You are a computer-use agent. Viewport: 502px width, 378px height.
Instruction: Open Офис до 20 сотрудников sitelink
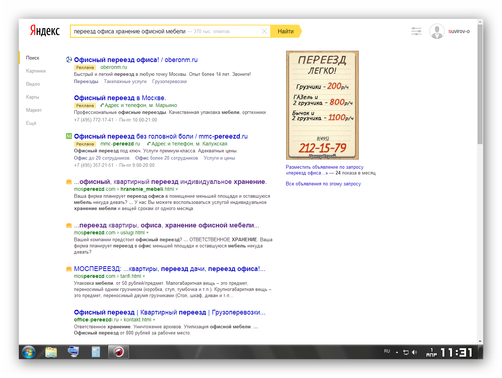tap(102, 158)
